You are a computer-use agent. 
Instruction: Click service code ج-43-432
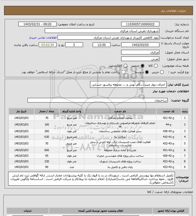click(x=169, y=143)
